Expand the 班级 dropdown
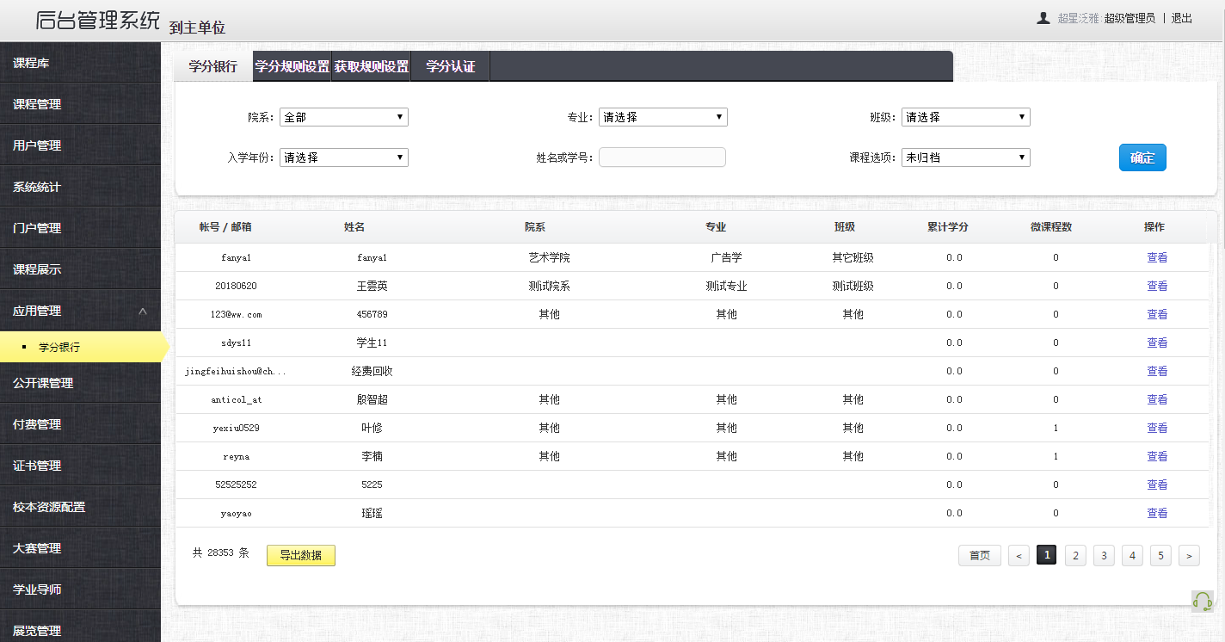Viewport: 1225px width, 642px height. click(965, 117)
